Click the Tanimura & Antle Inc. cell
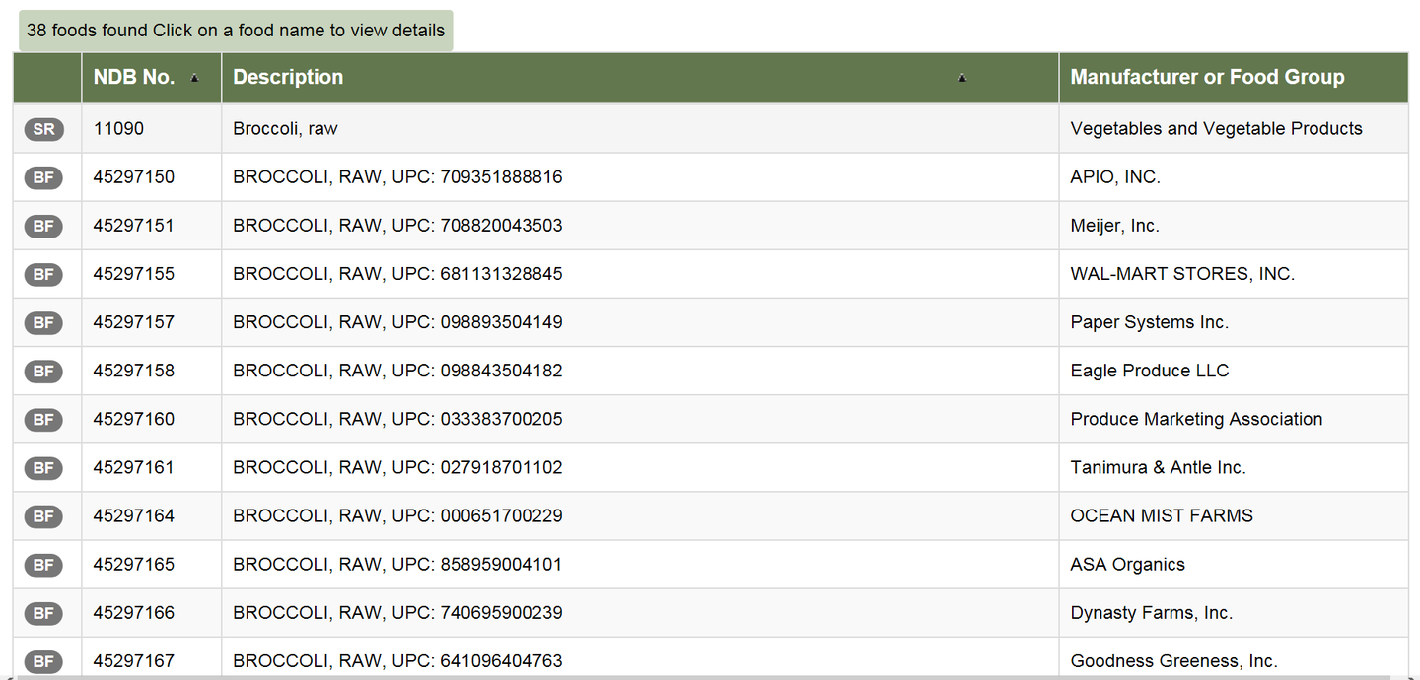The height and width of the screenshot is (680, 1420). tap(1158, 467)
